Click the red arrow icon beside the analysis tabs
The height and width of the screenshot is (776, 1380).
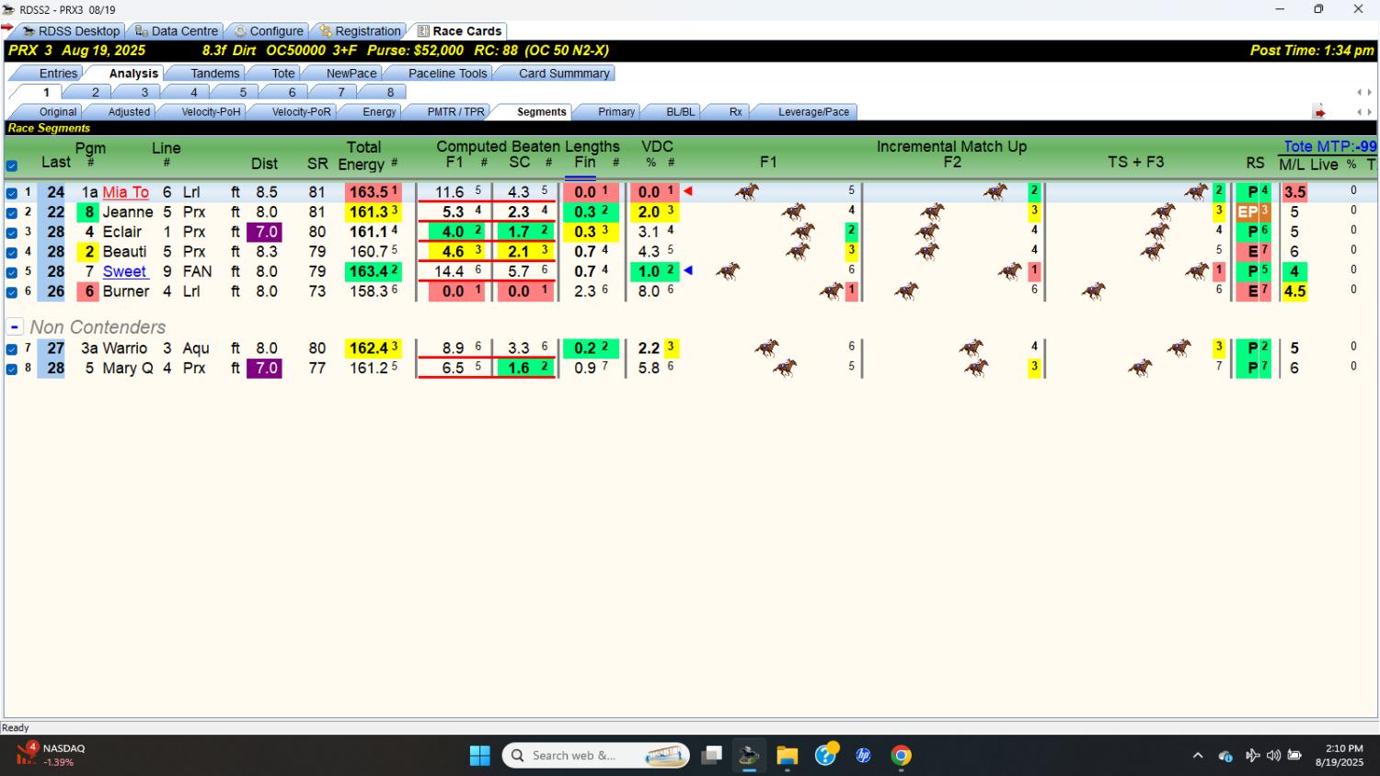(1319, 112)
